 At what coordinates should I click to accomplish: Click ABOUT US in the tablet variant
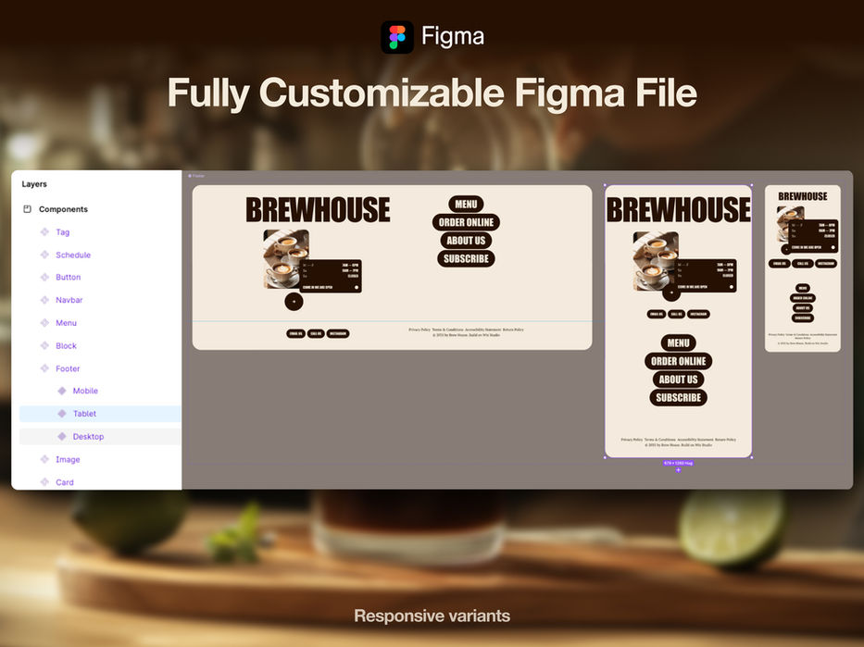[678, 379]
